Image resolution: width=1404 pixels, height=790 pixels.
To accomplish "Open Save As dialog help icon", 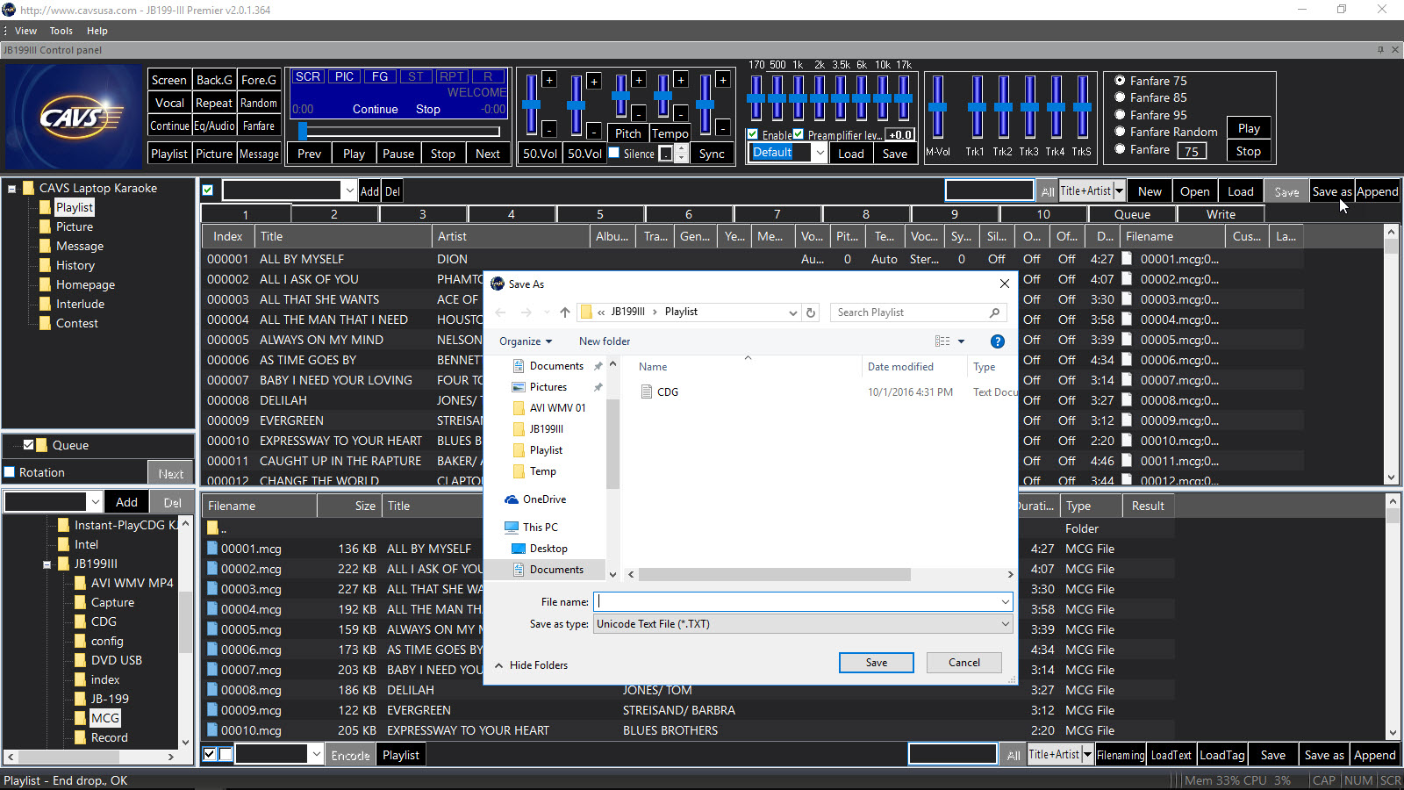I will point(997,341).
